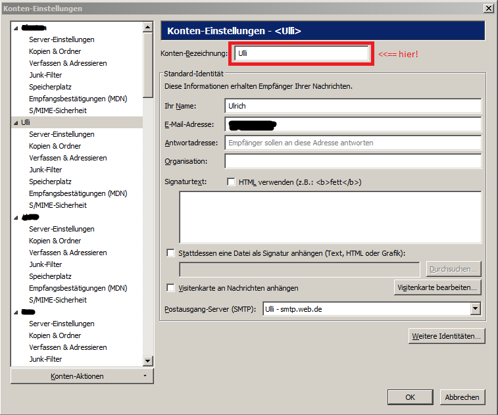The width and height of the screenshot is (498, 415).
Task: Open S/MIME-Sicherheit under the Ulli account
Action: click(x=57, y=205)
